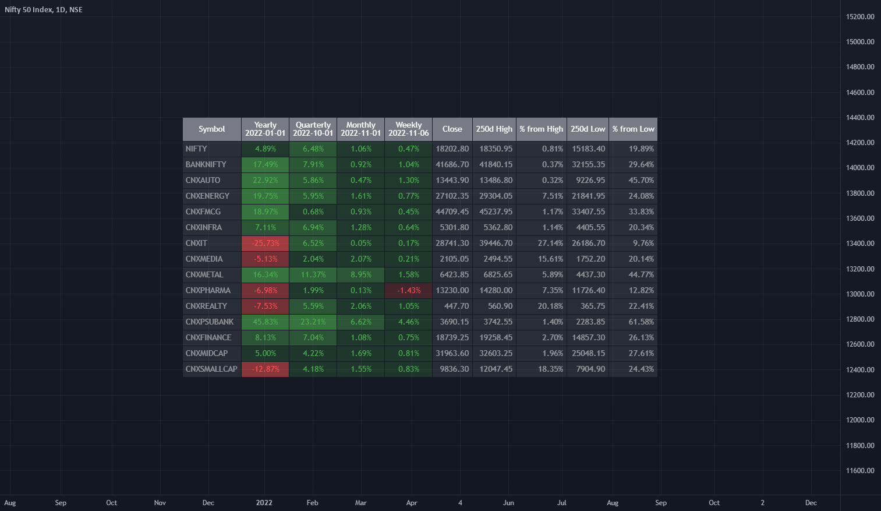The image size is (881, 511).
Task: Click the CNXINFRA symbol cell
Action: click(x=212, y=228)
